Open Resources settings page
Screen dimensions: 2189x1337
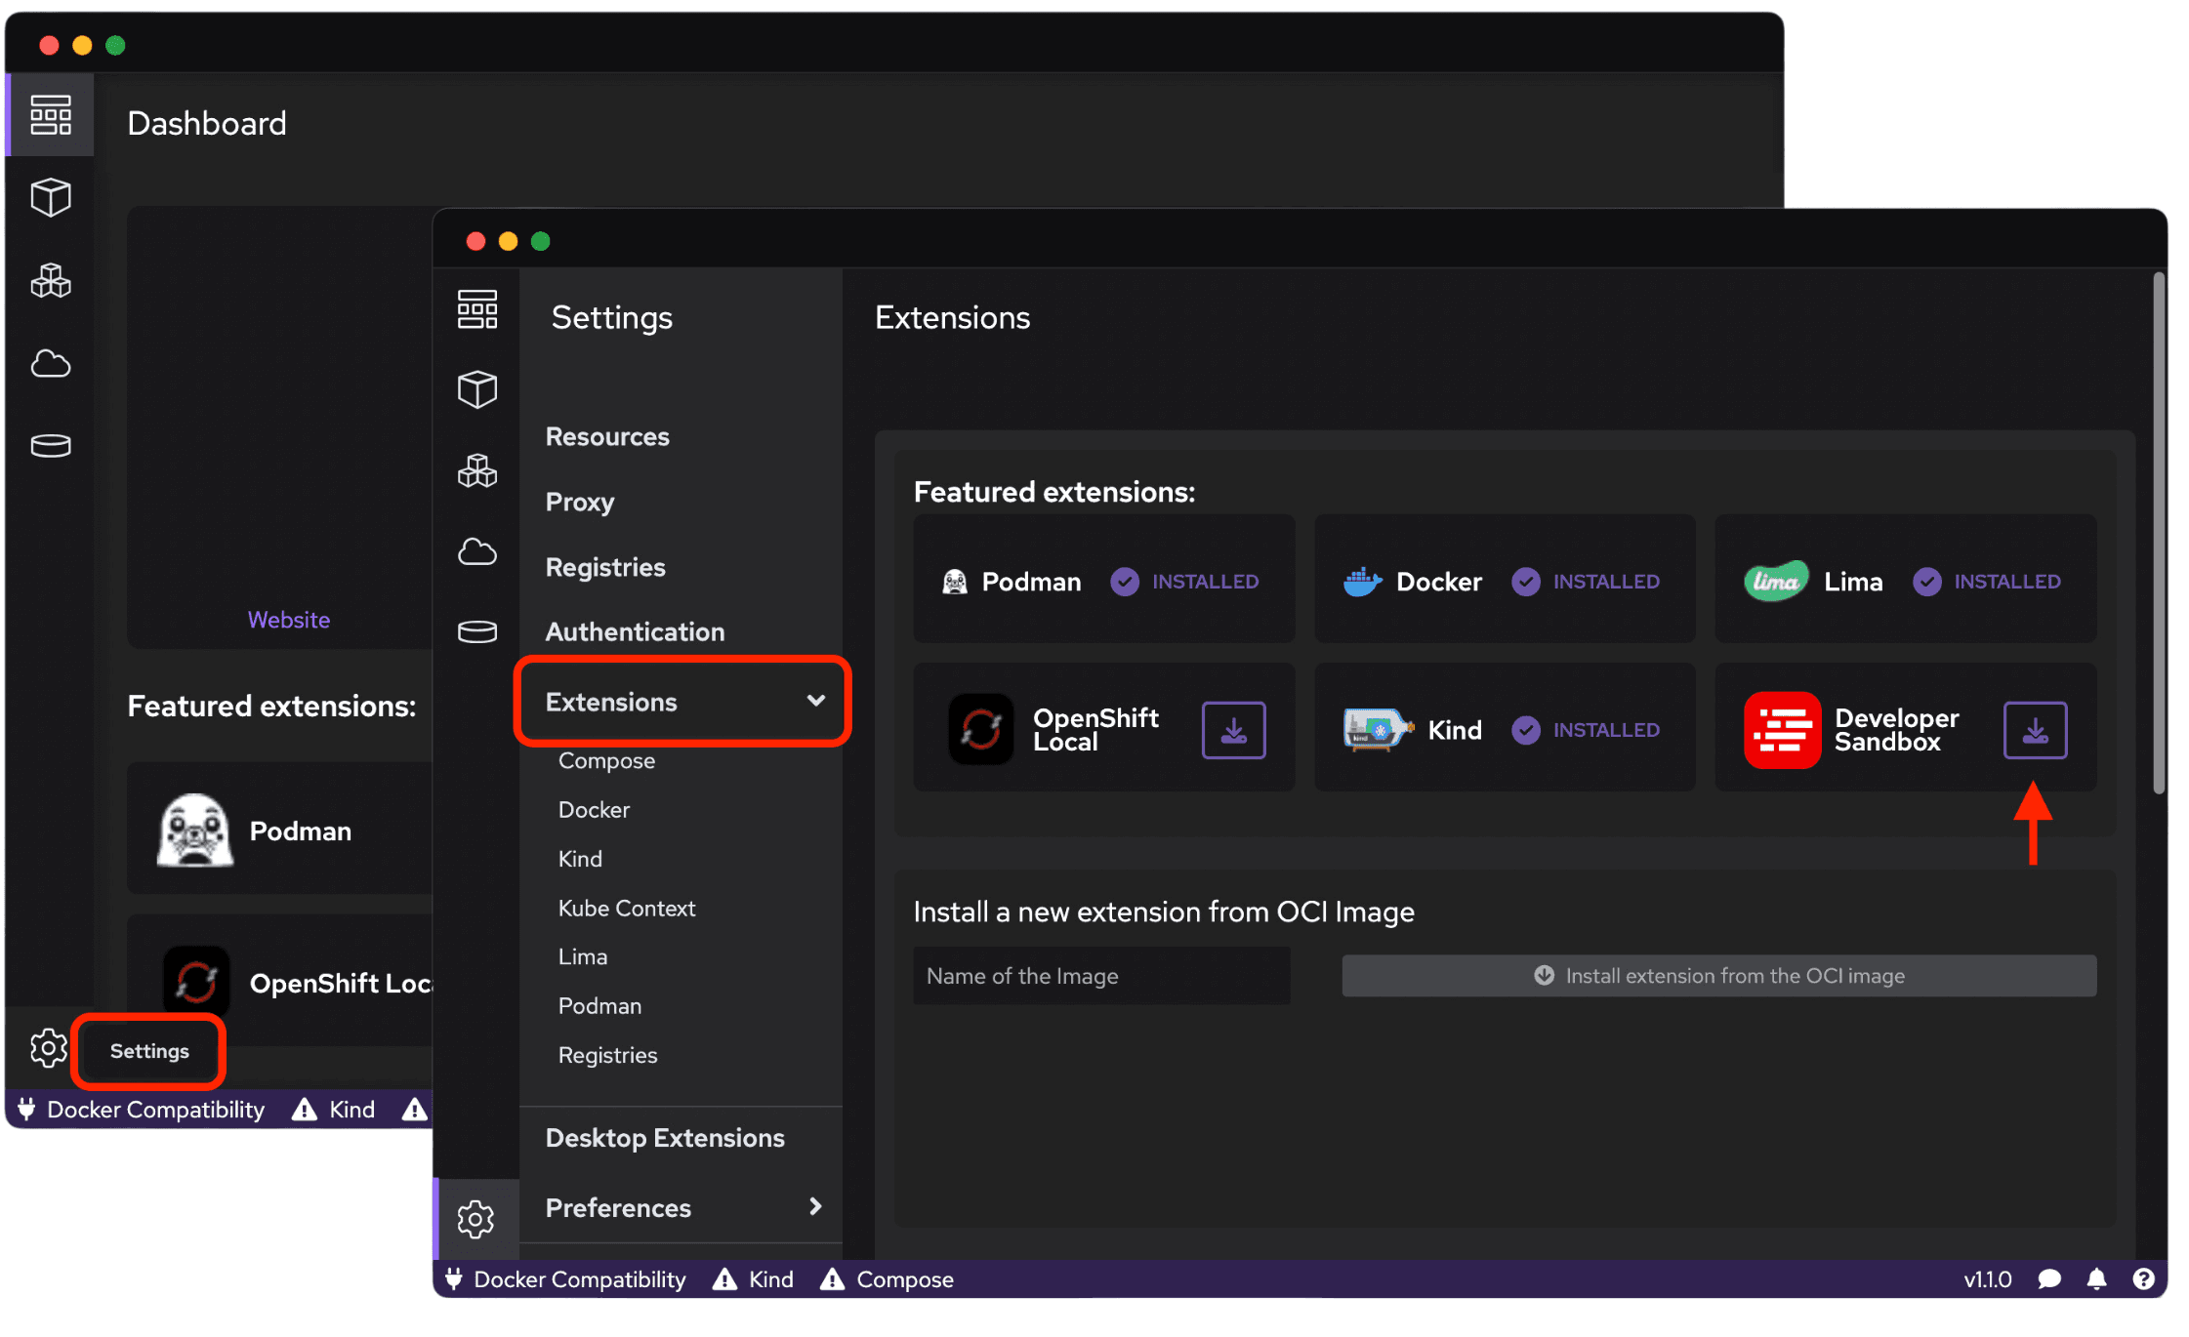click(x=607, y=436)
